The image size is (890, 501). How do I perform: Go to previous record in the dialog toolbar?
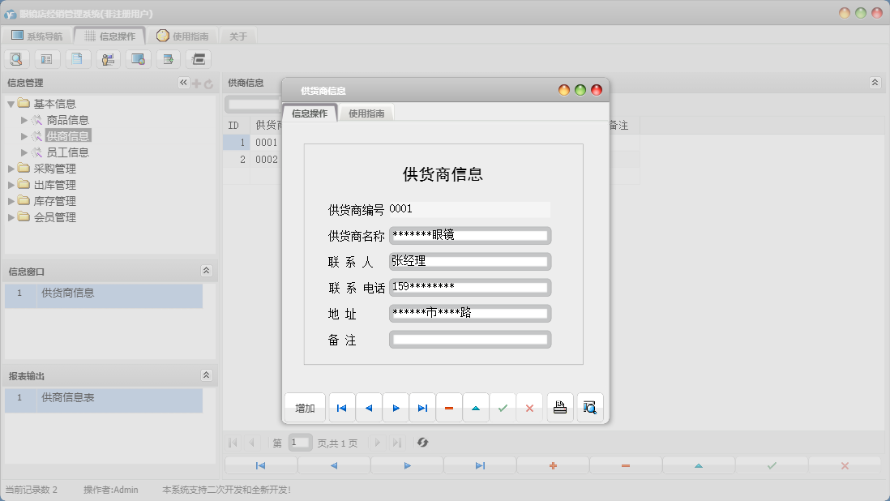pos(369,408)
